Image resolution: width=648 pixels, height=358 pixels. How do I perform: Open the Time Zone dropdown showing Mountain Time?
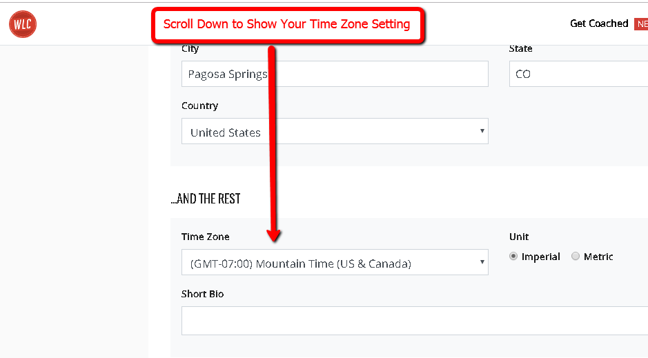(x=335, y=262)
